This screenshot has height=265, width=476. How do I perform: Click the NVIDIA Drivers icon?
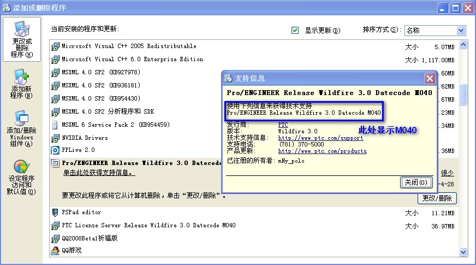pos(55,138)
